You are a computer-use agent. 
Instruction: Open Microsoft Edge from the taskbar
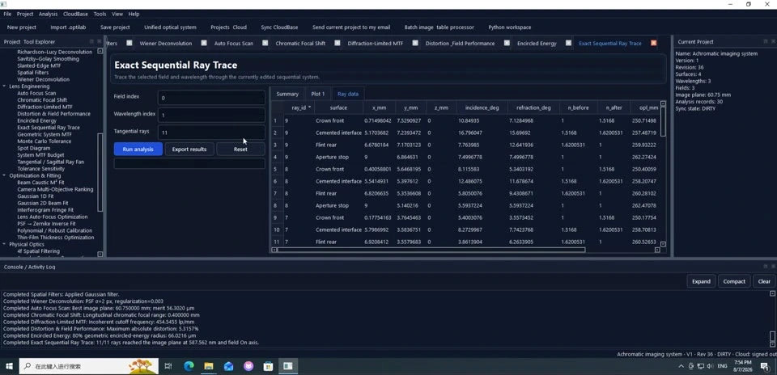(x=189, y=366)
